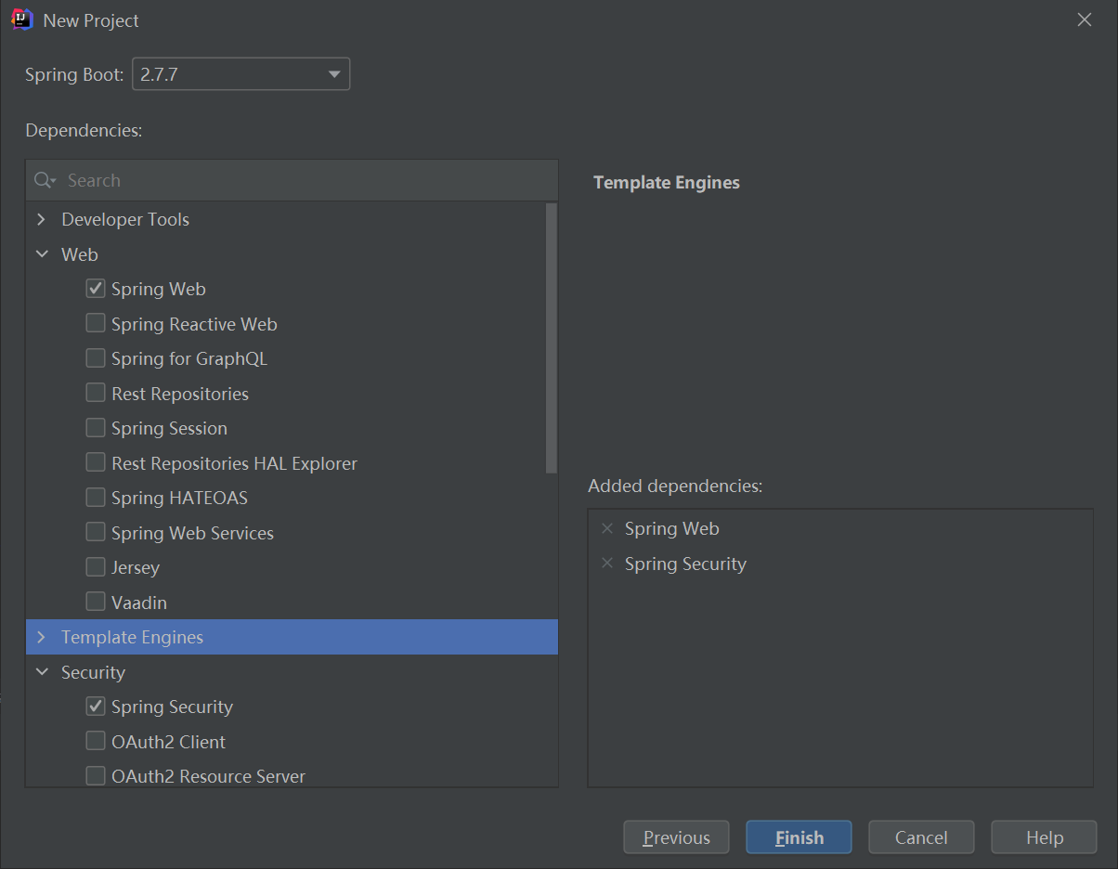Viewport: 1118px width, 869px height.
Task: Remove Spring Web from added dependencies
Action: (607, 528)
